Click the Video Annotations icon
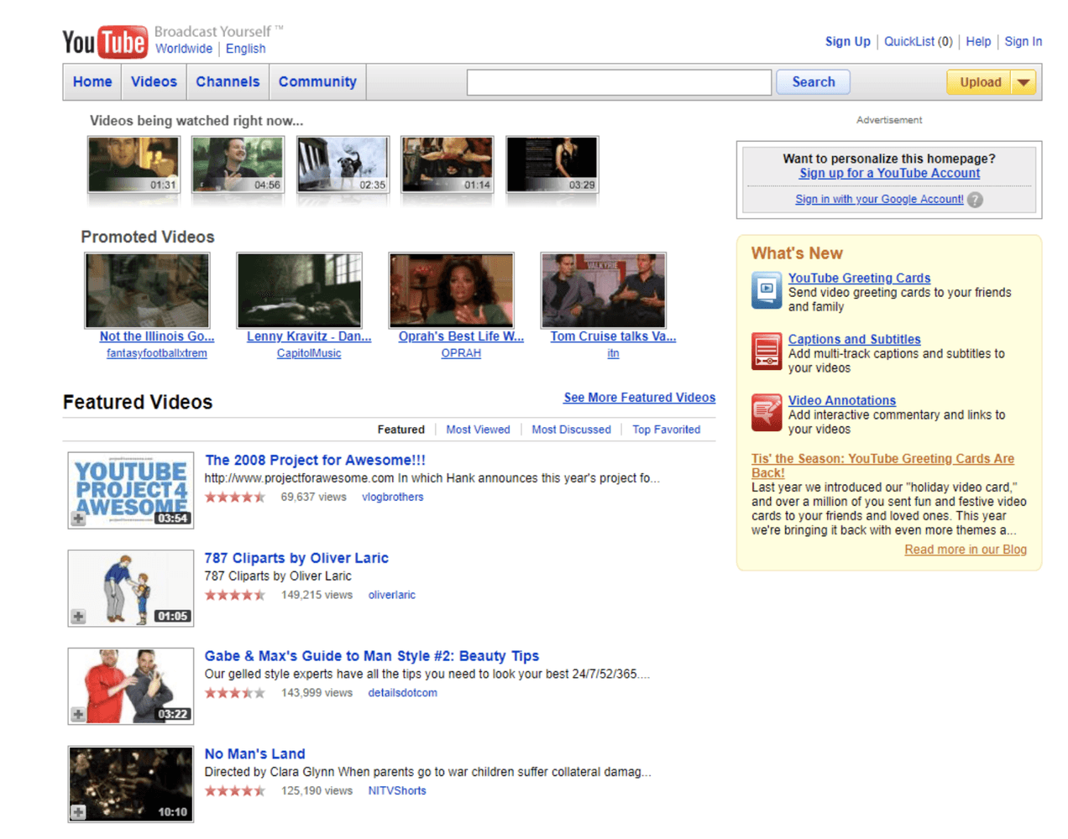Image resolution: width=1068 pixels, height=839 pixels. 767,413
